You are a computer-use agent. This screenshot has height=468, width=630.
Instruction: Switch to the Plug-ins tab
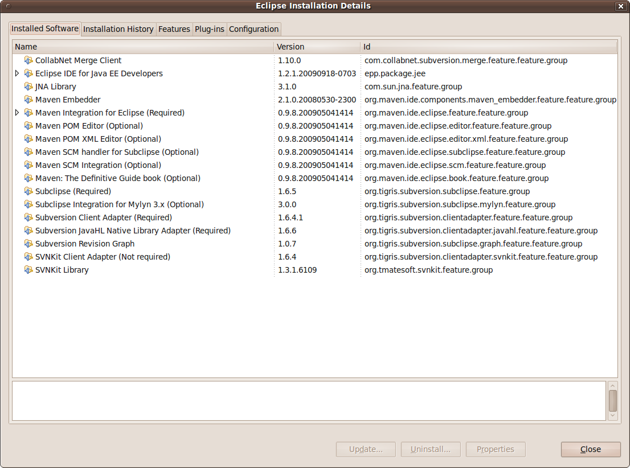pos(209,29)
